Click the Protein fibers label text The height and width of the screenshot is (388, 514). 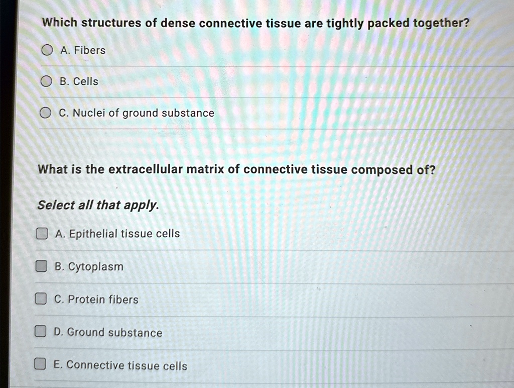96,300
